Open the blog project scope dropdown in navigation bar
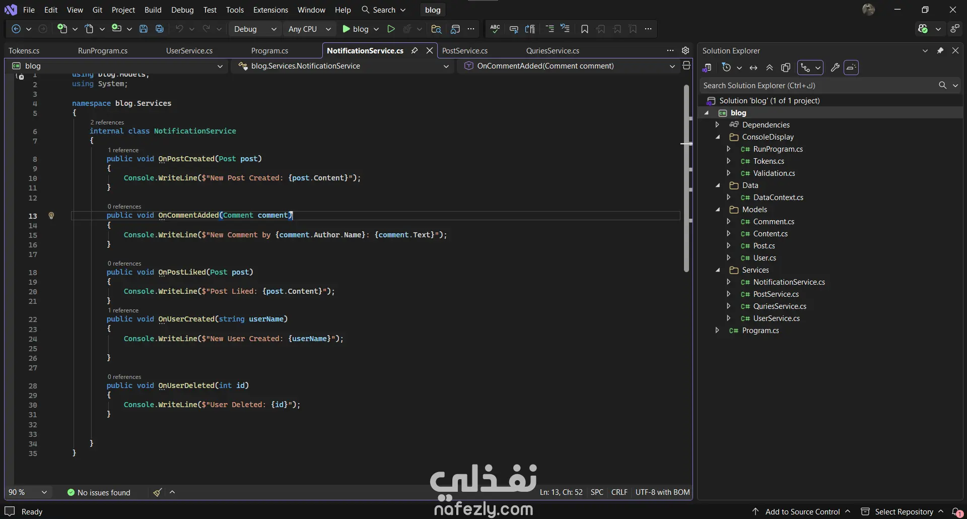Screen dimensions: 967x519 pos(117,66)
